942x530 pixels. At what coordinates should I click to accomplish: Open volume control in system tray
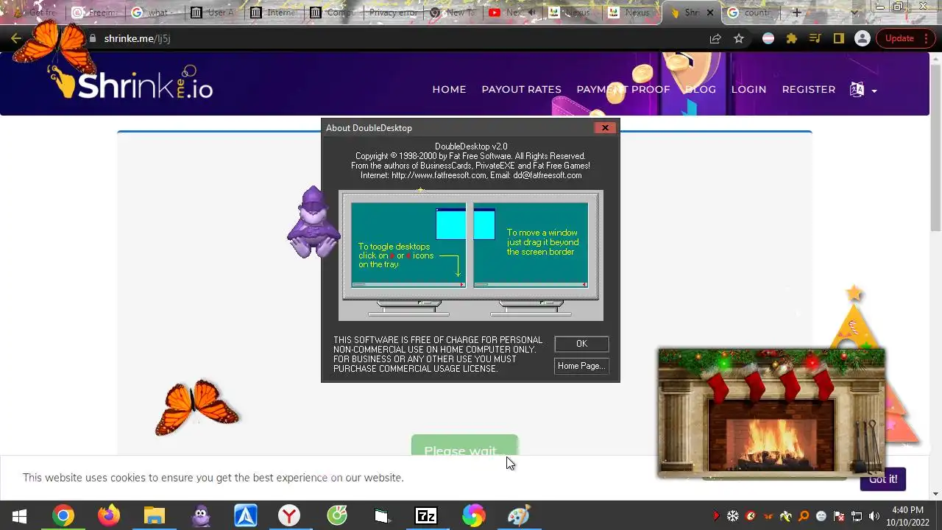point(874,516)
